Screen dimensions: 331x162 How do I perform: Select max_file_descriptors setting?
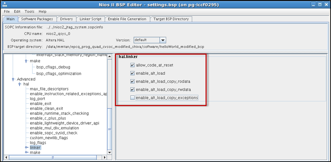coord(49,89)
